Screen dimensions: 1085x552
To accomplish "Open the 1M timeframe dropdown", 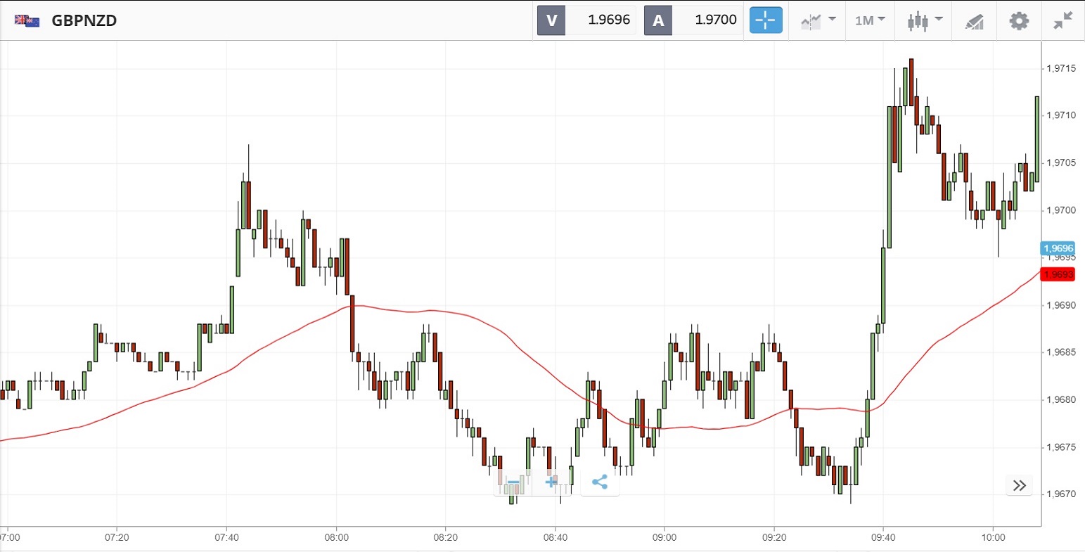I will tap(870, 20).
